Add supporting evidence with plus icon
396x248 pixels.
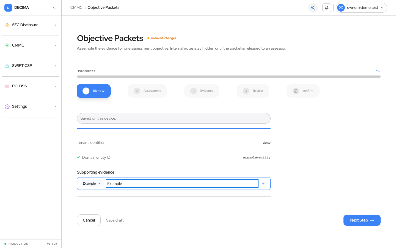click(263, 184)
